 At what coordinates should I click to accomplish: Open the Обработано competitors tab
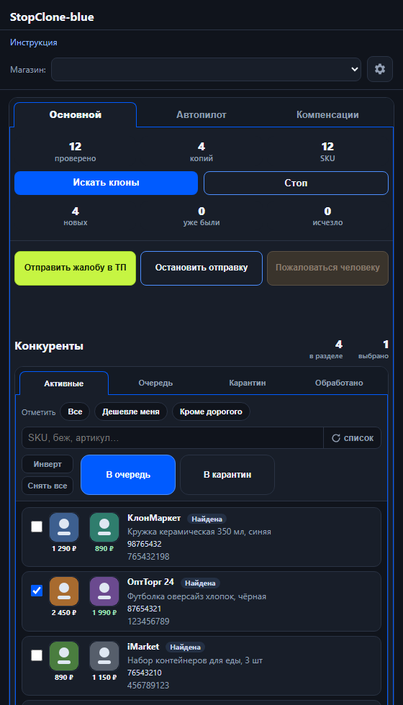[x=339, y=383]
